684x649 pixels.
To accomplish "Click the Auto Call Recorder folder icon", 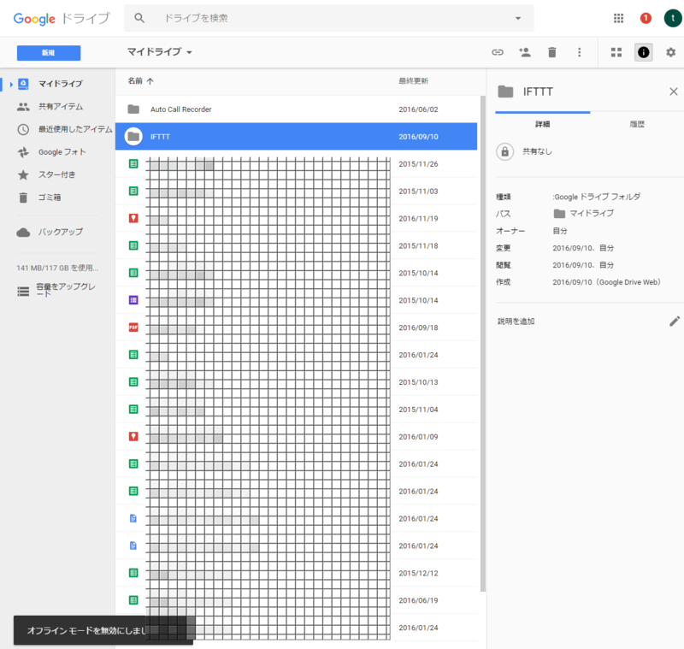I will coord(133,109).
